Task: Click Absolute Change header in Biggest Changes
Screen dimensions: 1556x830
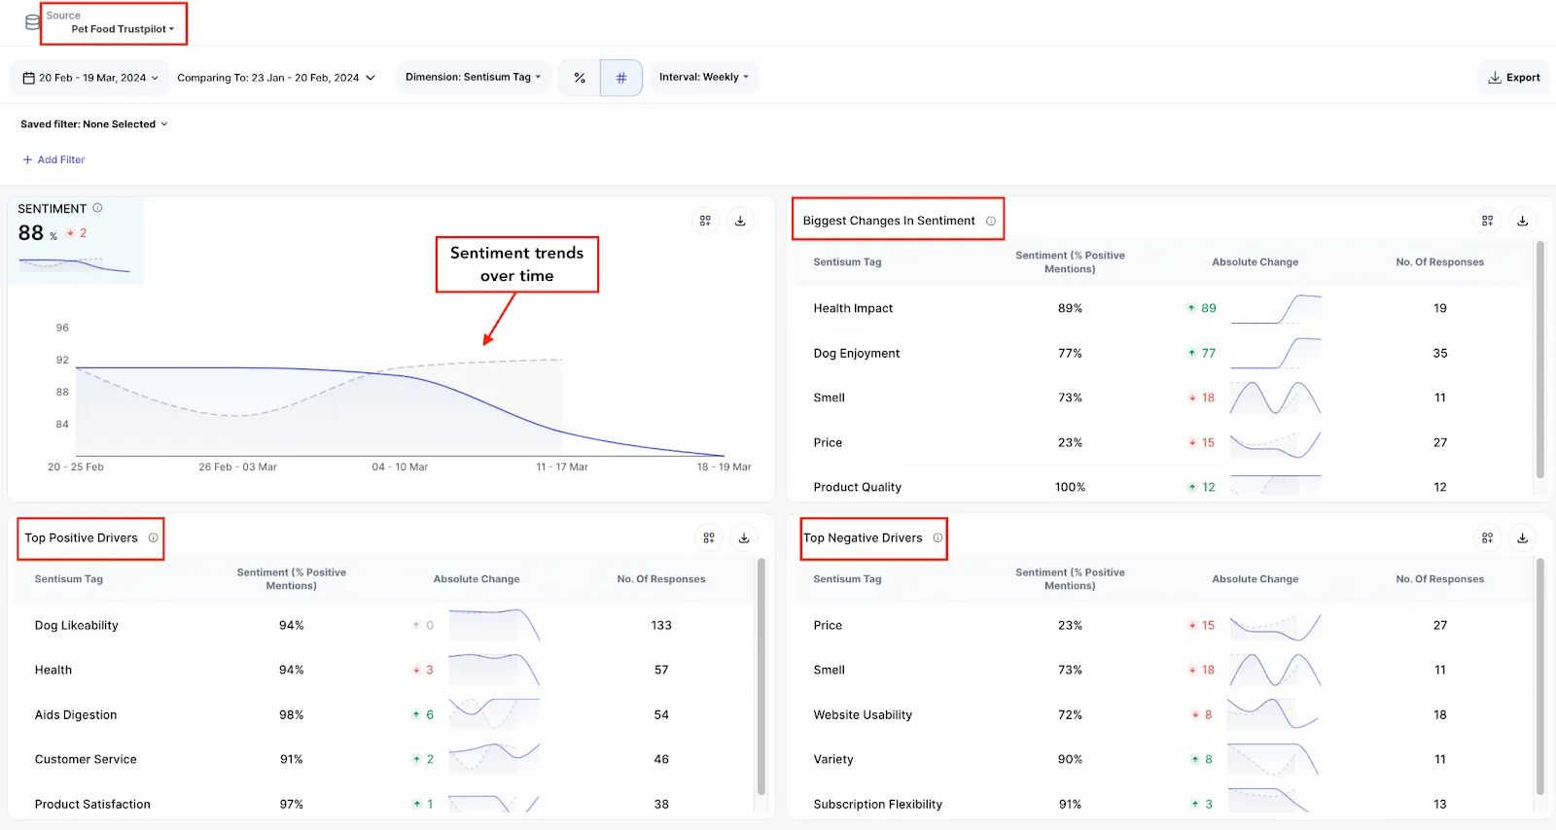Action: [1255, 262]
